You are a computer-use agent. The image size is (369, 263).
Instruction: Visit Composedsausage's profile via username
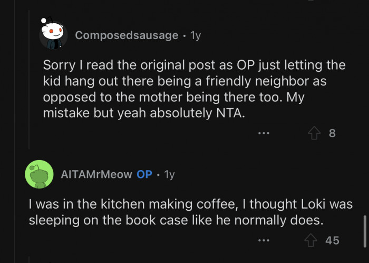[x=127, y=35]
